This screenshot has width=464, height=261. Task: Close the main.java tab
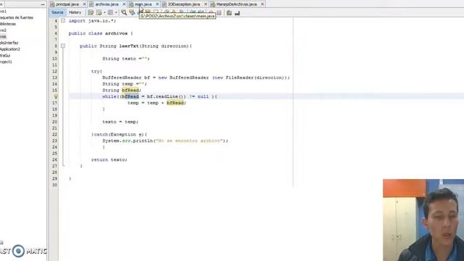point(157,4)
